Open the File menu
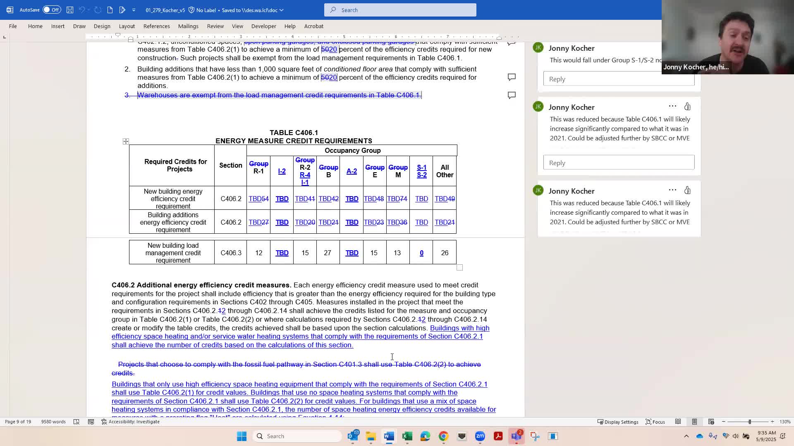794x446 pixels. (13, 26)
